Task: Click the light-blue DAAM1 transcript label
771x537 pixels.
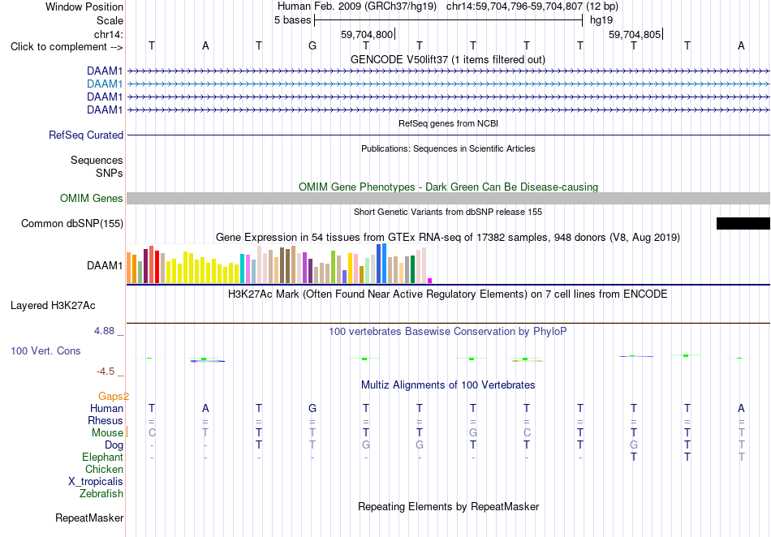Action: pos(105,84)
